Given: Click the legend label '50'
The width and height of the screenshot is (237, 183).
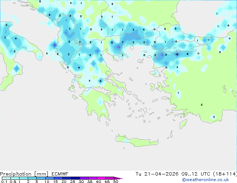Looking at the screenshot, I should tap(116, 182).
